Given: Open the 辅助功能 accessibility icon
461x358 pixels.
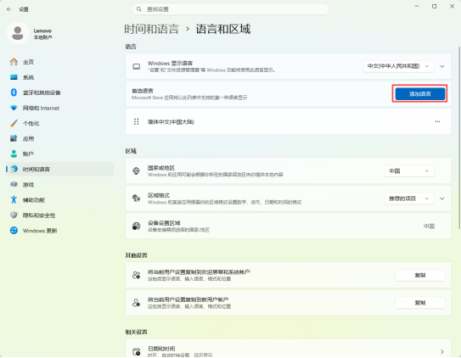Looking at the screenshot, I should (14, 200).
